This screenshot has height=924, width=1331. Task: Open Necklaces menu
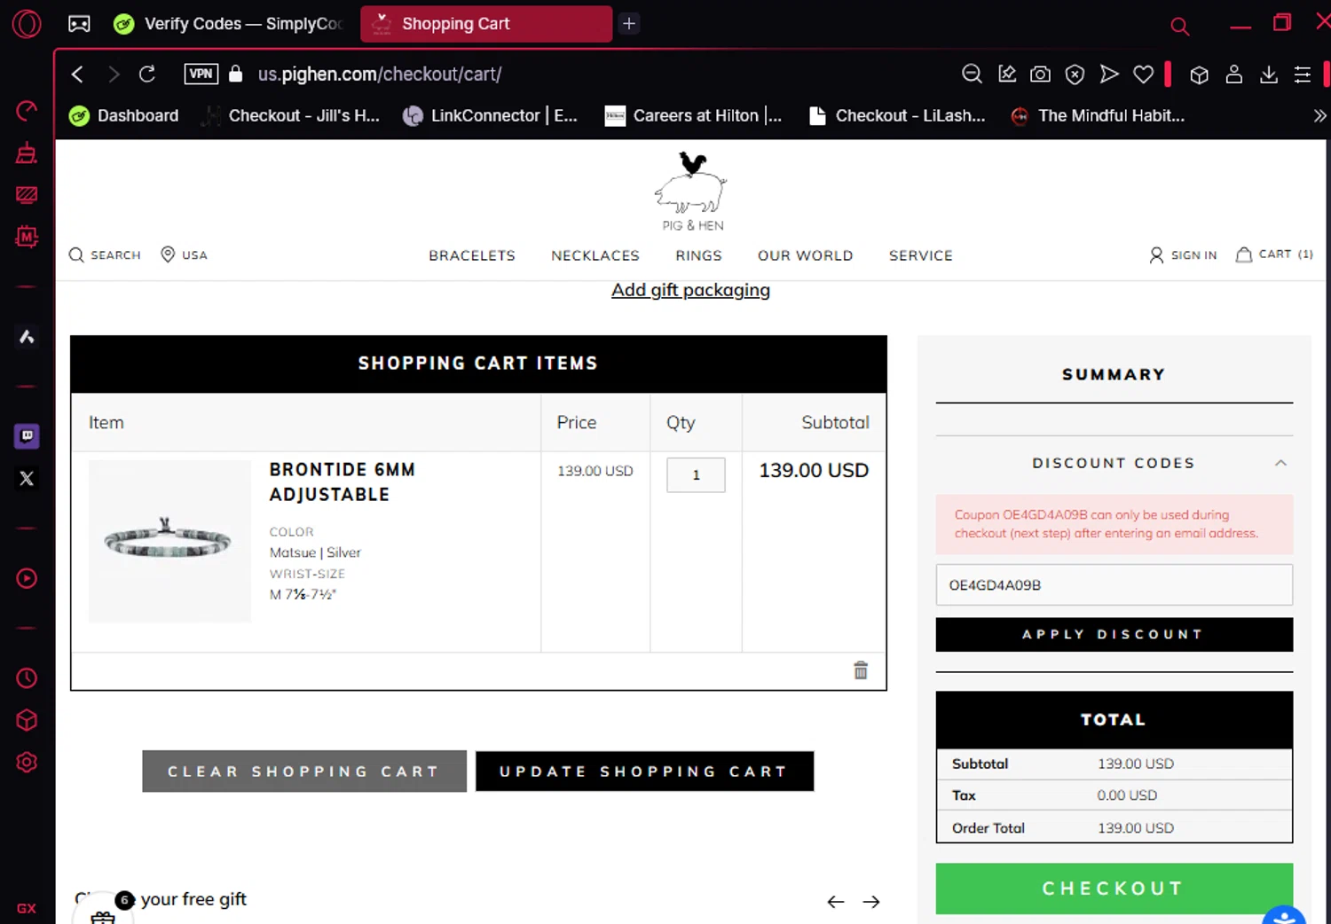tap(595, 255)
